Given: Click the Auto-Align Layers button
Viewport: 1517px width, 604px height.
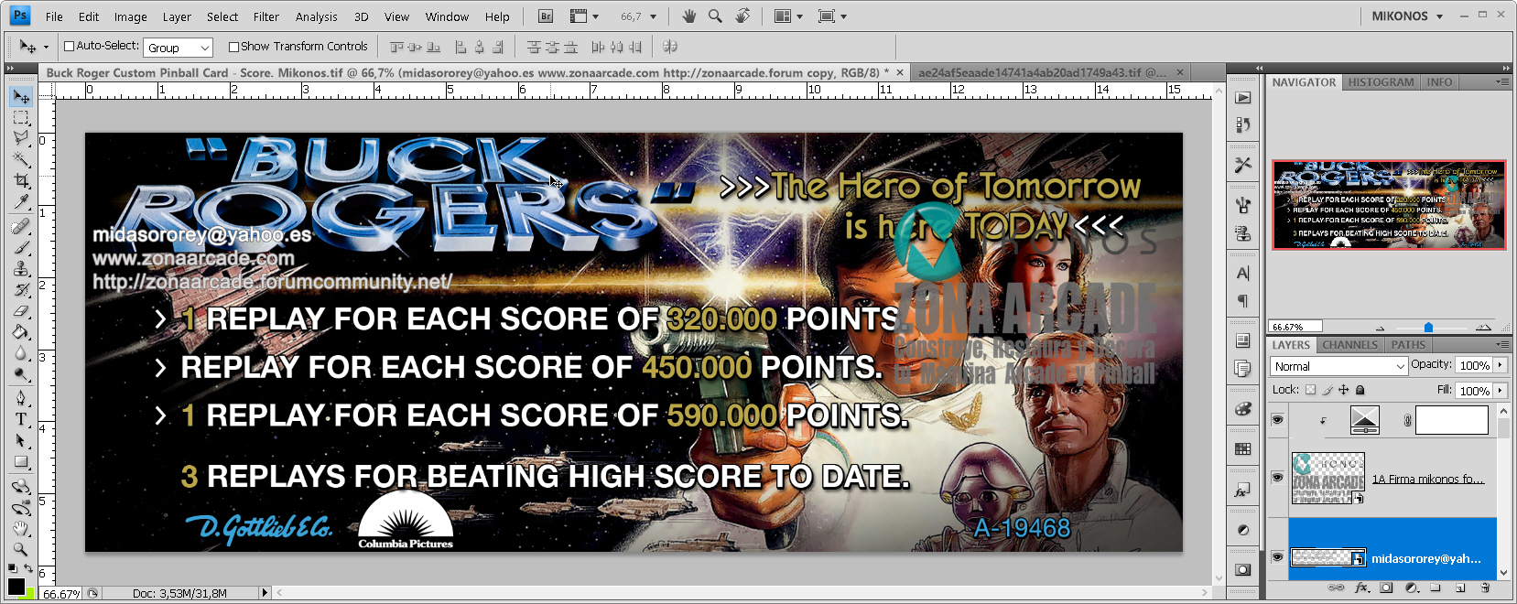Looking at the screenshot, I should click(670, 47).
